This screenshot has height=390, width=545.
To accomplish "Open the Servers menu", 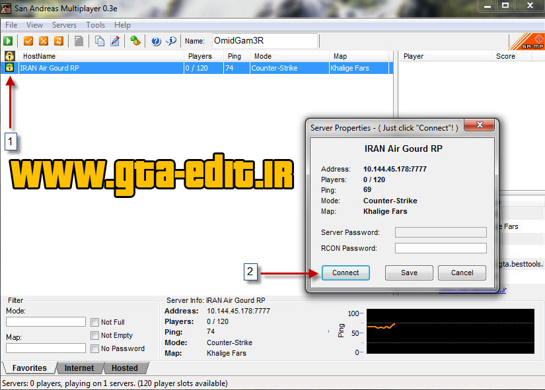I will tap(64, 25).
